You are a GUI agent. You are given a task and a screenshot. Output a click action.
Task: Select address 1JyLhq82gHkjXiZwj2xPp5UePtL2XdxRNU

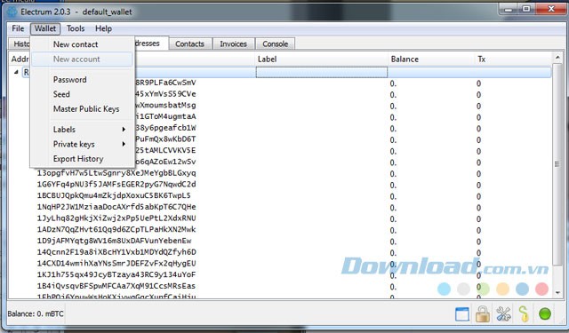pos(116,218)
